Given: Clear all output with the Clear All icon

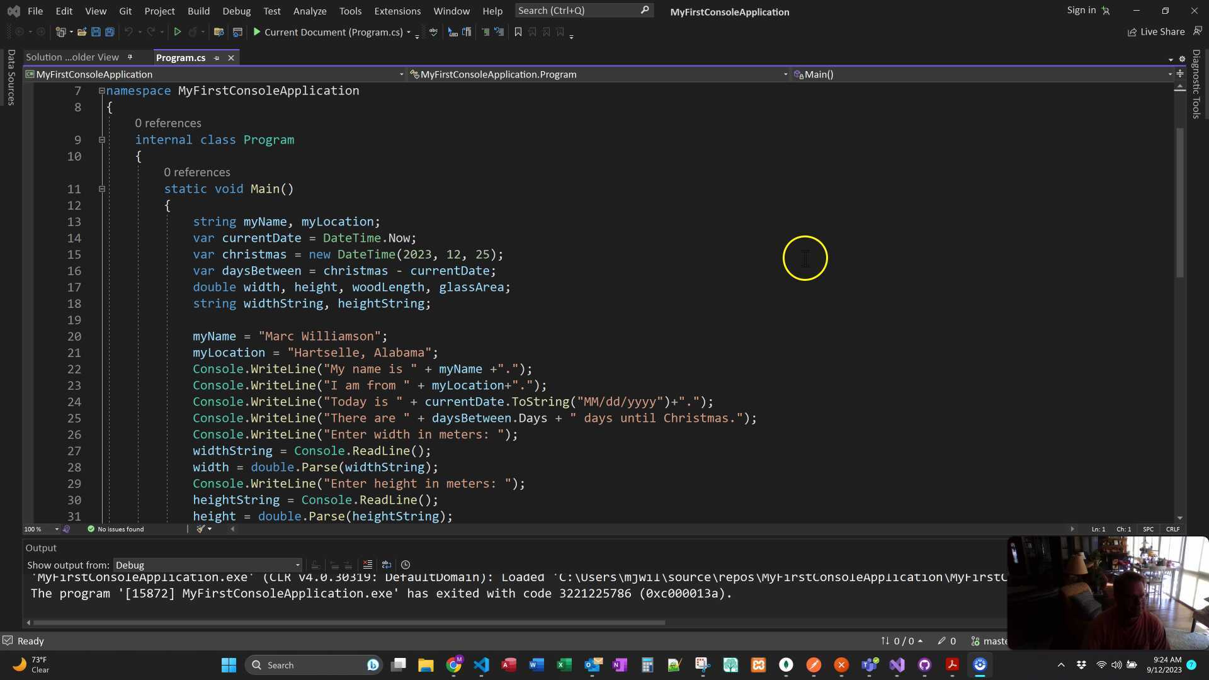Looking at the screenshot, I should tap(368, 565).
